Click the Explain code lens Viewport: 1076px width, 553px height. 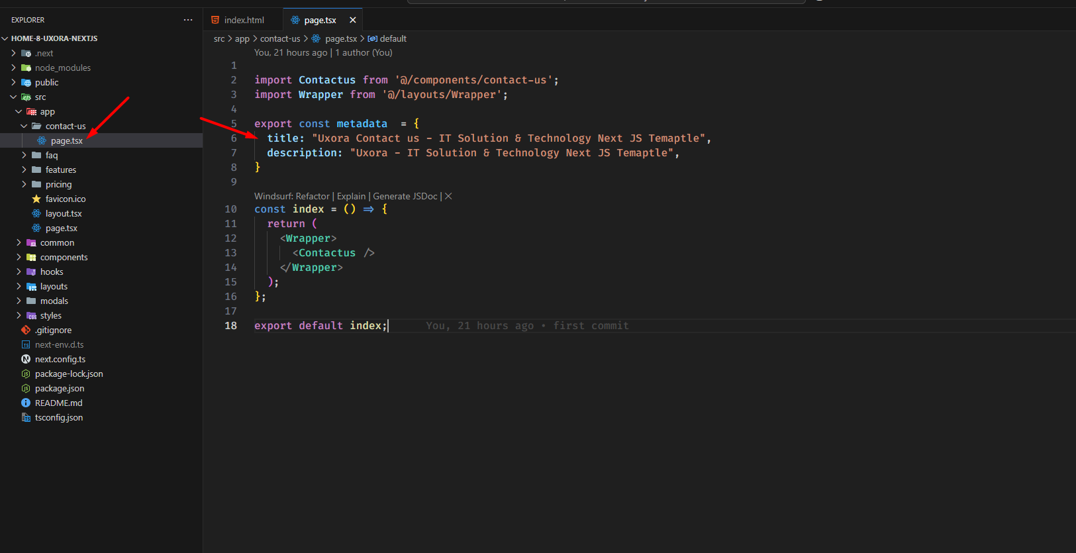(x=351, y=196)
